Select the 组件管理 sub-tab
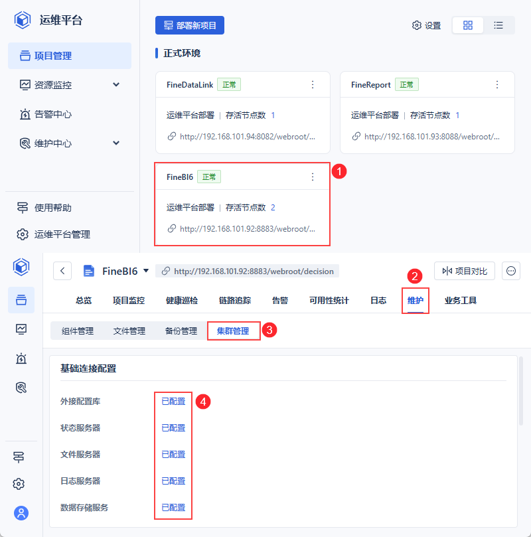Image resolution: width=531 pixels, height=537 pixels. tap(78, 331)
